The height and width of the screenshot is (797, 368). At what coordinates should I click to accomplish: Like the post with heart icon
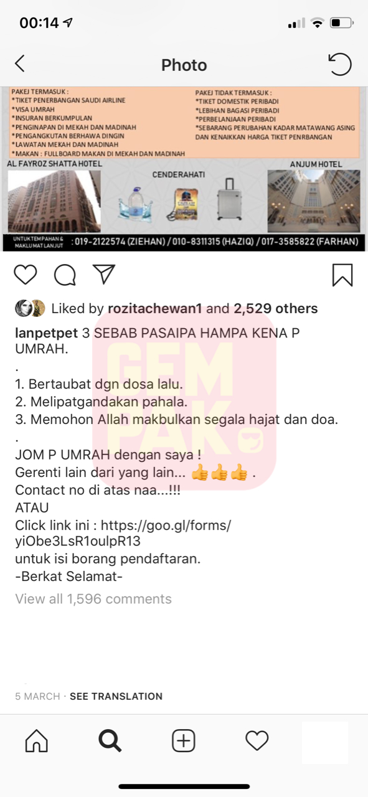tap(26, 275)
